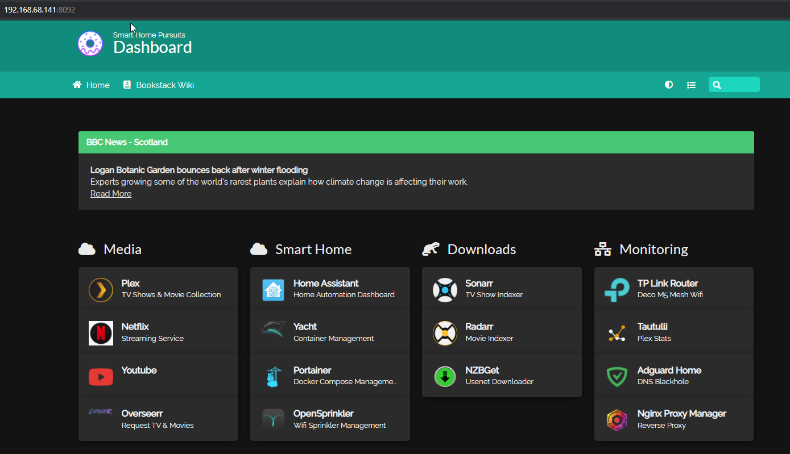Click the Media group heading
790x454 pixels.
(122, 249)
